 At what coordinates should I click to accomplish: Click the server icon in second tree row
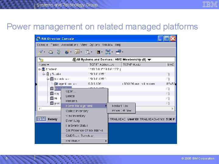[x=48, y=74]
